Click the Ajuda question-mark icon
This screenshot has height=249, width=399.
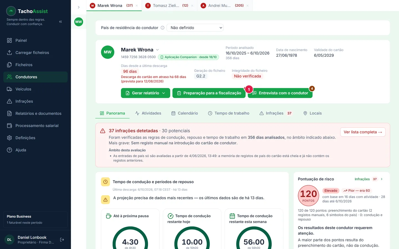[9, 150]
